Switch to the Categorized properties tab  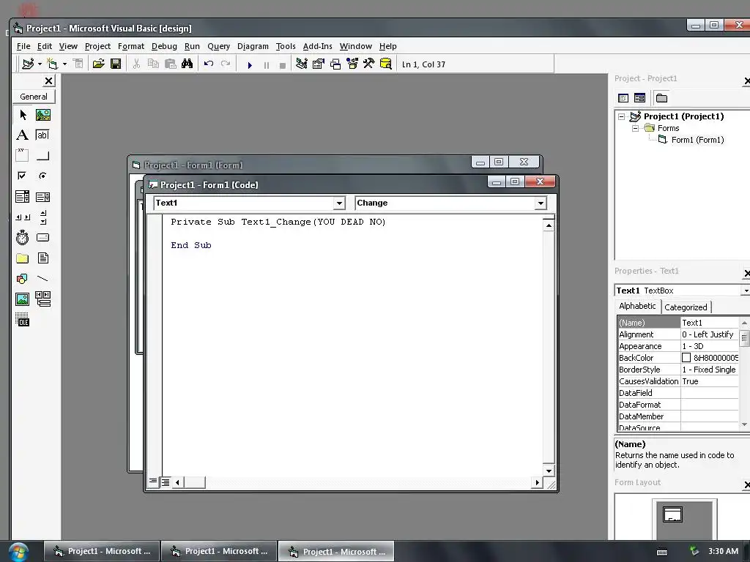(x=686, y=307)
